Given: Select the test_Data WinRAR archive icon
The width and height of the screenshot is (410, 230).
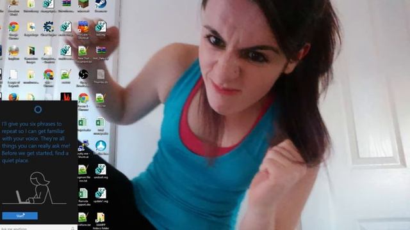Looking at the screenshot, I should click(x=101, y=53).
